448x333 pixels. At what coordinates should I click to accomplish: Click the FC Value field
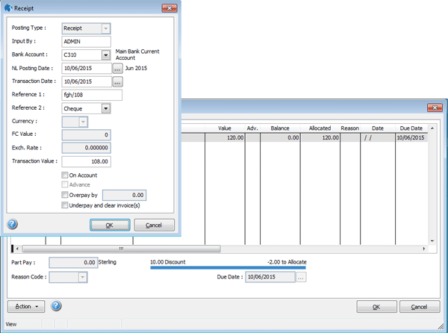[x=86, y=135]
